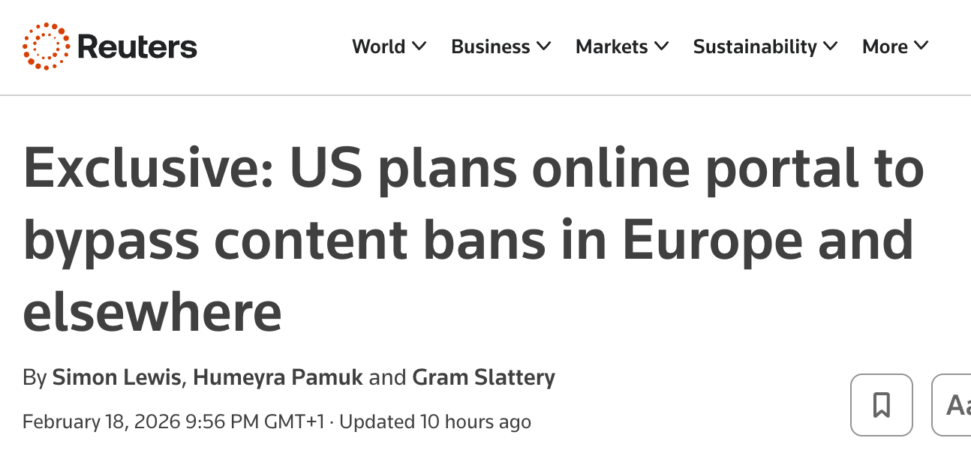This screenshot has height=453, width=971.
Task: Expand the chevron beside Business
Action: (x=544, y=46)
